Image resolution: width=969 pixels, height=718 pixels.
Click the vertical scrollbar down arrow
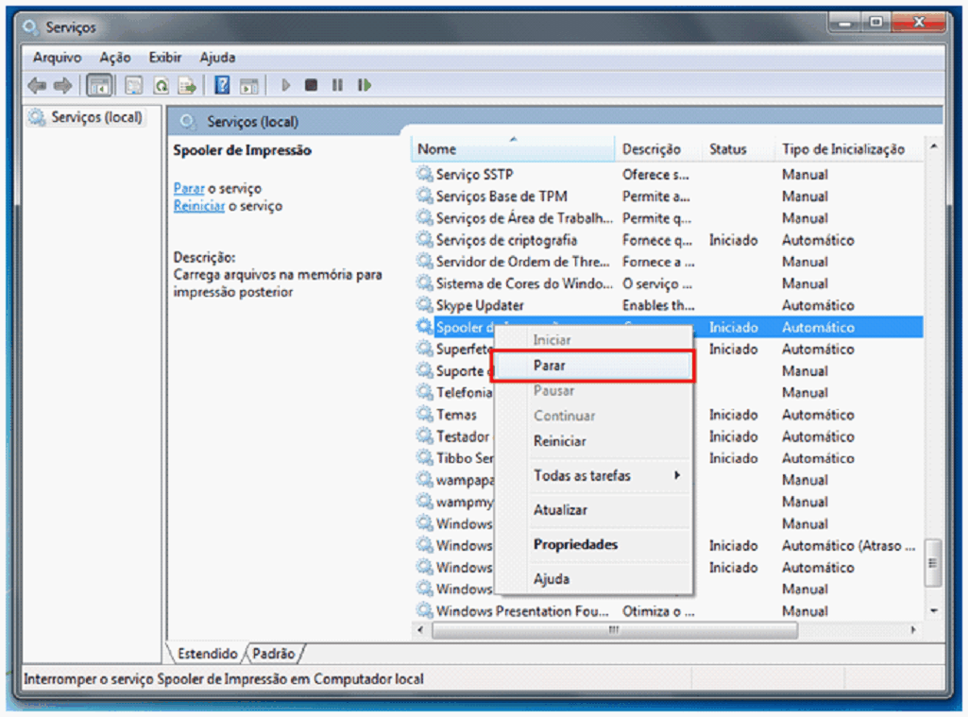933,611
